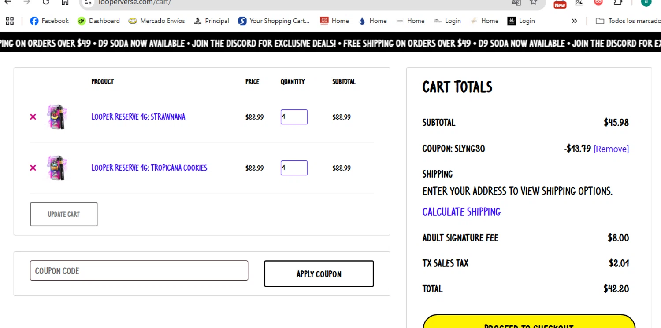Open the Calculate Shipping link

[x=461, y=212]
